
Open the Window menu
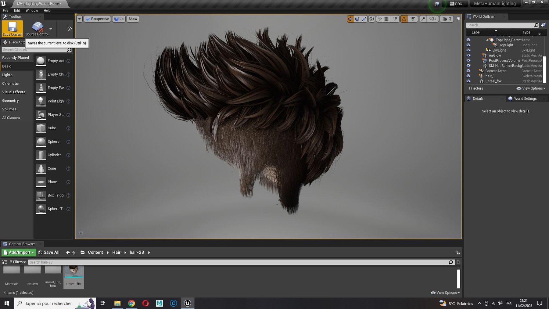coord(32,10)
